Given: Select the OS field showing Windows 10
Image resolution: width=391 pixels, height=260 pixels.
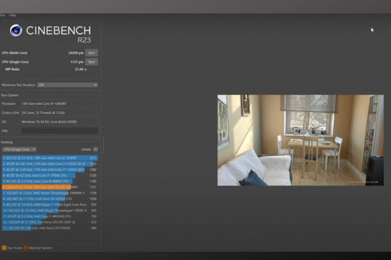Looking at the screenshot, I should tap(60, 122).
